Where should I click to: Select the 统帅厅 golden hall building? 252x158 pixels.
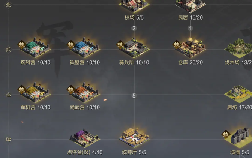click(x=134, y=138)
